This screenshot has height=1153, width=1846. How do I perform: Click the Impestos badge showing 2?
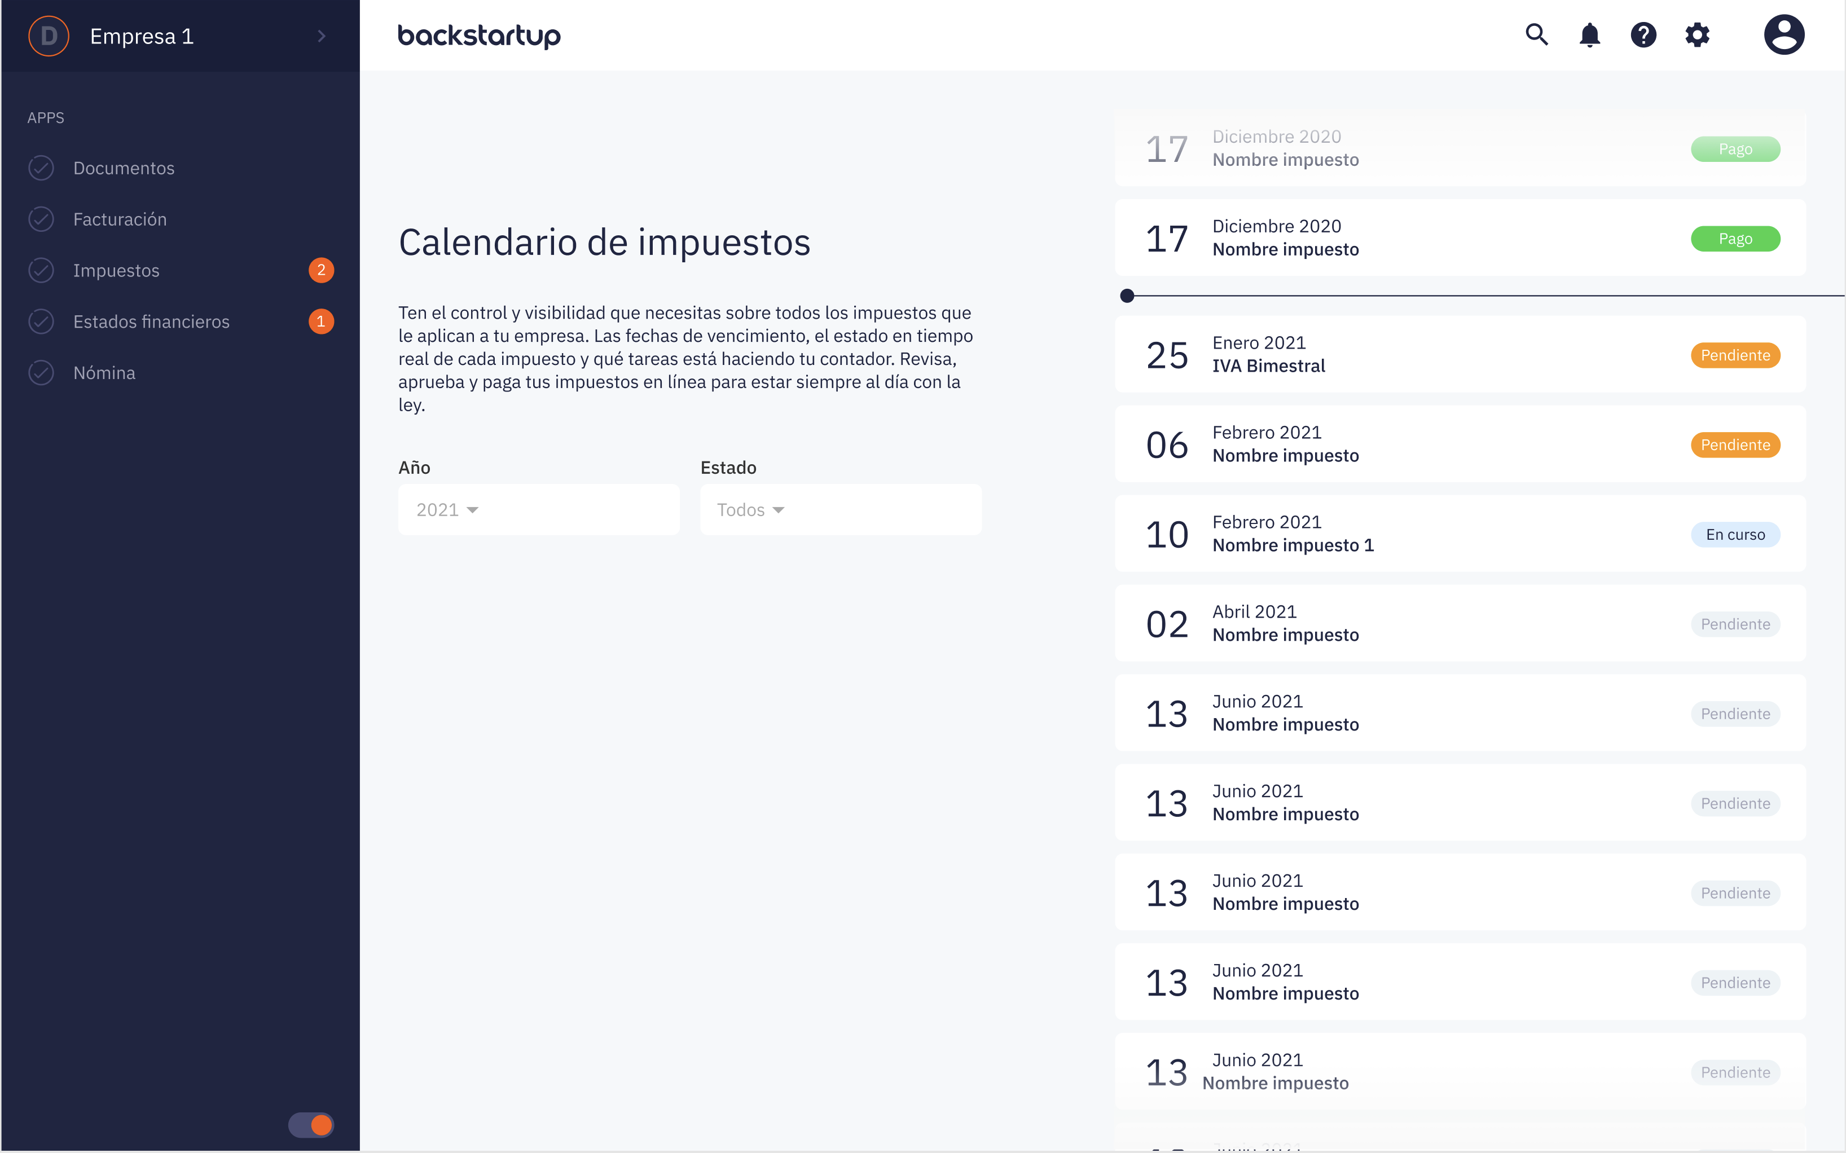point(321,270)
